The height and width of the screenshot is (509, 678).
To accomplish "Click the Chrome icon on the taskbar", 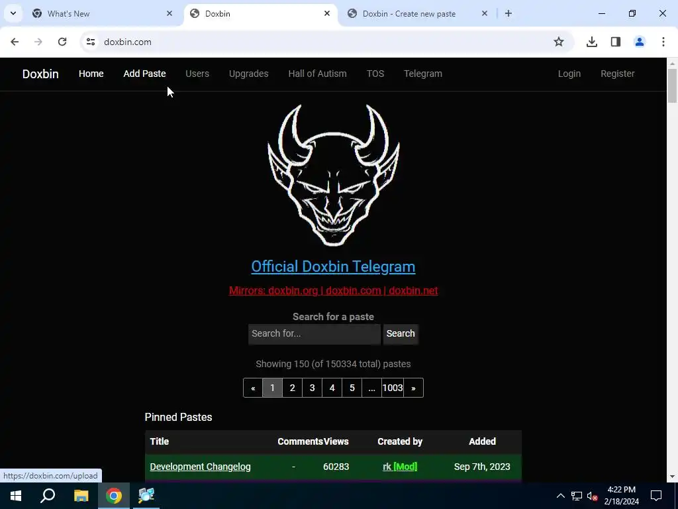I will (114, 496).
